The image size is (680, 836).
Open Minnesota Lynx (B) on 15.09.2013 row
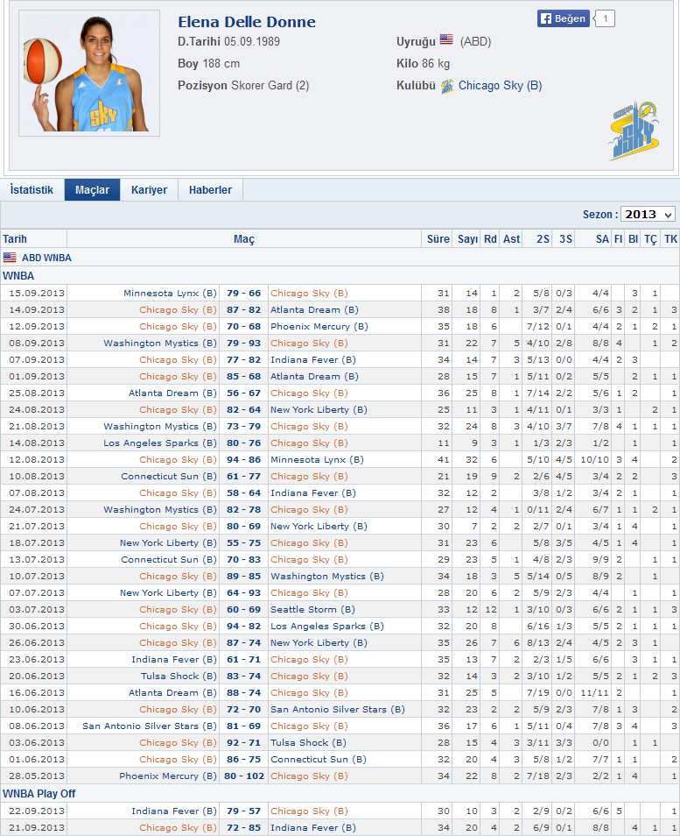[x=170, y=294]
